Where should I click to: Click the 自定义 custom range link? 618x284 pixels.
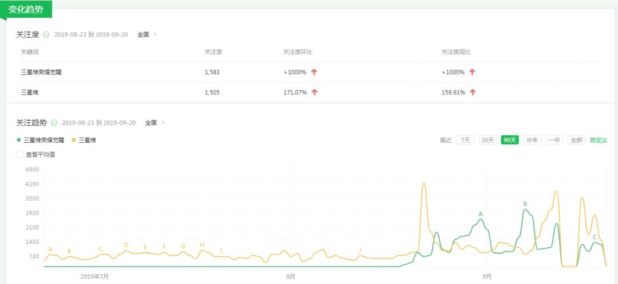(599, 140)
